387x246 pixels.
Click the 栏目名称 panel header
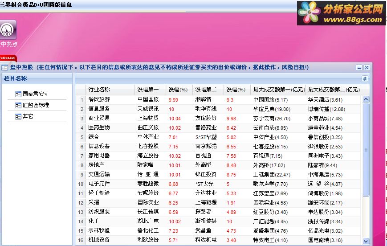click(37, 78)
